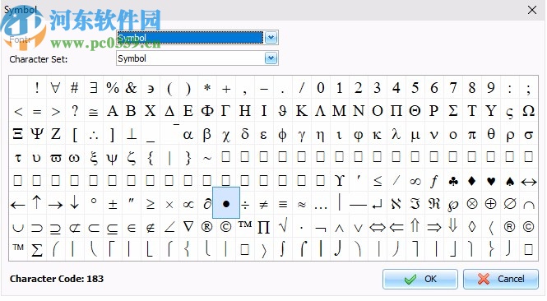This screenshot has height=301, width=547.
Task: Select the capital Omega Ω
Action: click(529, 112)
